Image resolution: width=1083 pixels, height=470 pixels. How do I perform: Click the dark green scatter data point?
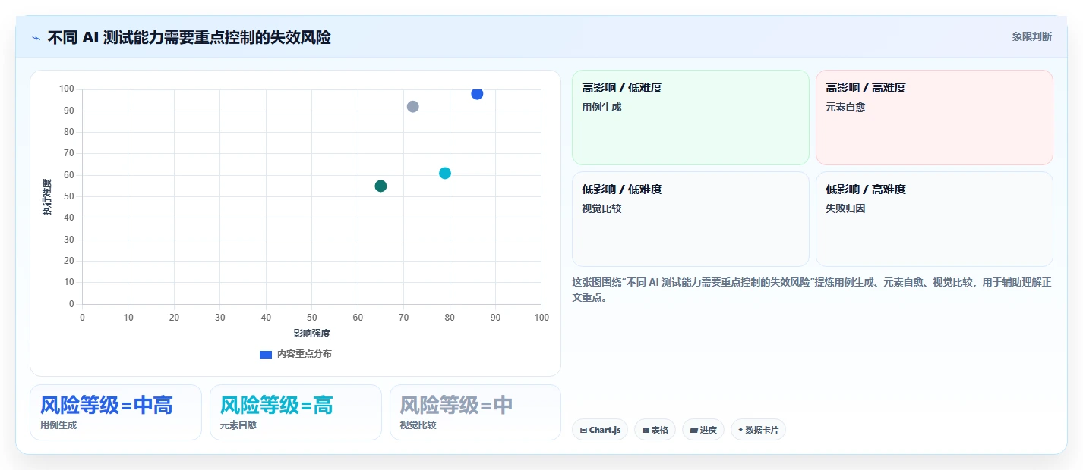pyautogui.click(x=380, y=186)
